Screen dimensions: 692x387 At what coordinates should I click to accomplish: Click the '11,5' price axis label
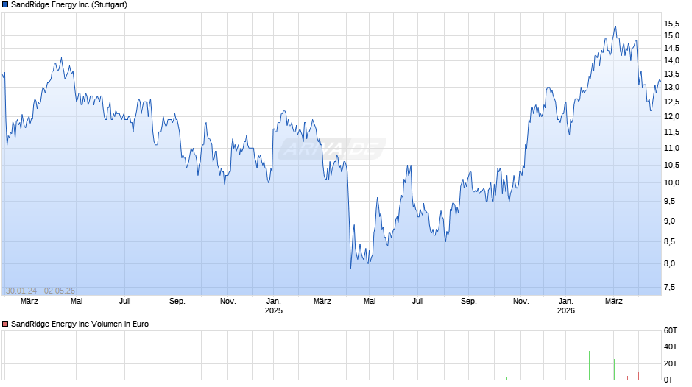click(x=671, y=132)
